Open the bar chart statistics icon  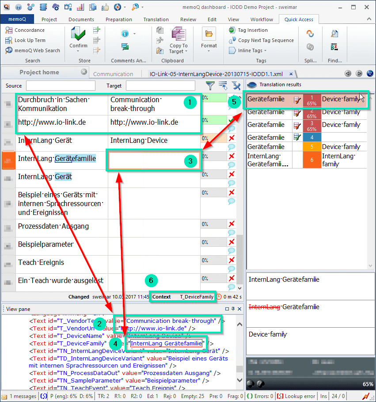click(x=80, y=7)
